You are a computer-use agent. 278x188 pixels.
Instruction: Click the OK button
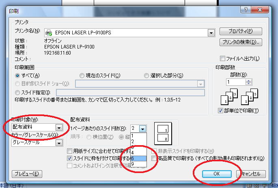click(x=217, y=174)
